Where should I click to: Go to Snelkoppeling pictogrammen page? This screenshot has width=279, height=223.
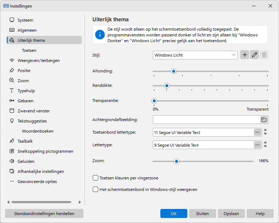(44, 151)
